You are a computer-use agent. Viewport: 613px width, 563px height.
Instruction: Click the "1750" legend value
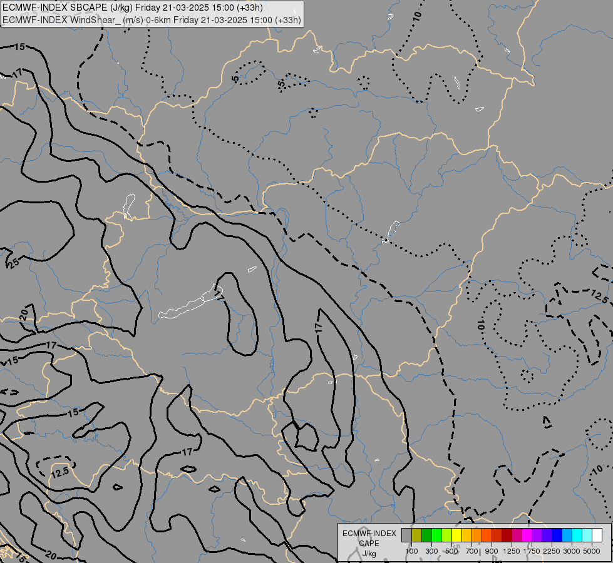[532, 551]
